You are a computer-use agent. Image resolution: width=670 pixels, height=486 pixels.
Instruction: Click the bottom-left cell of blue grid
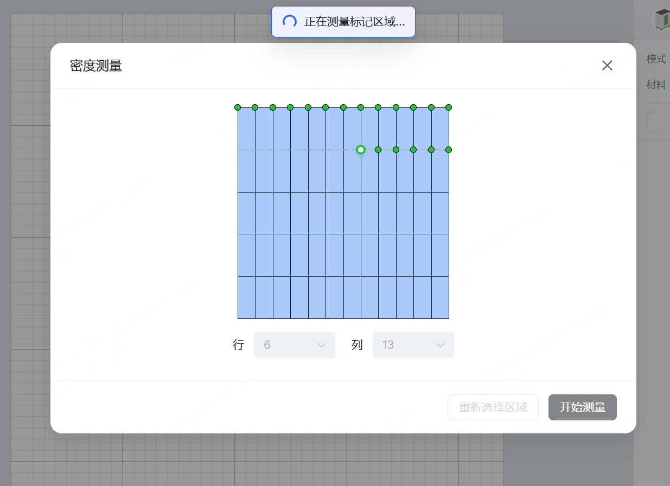[x=246, y=297]
